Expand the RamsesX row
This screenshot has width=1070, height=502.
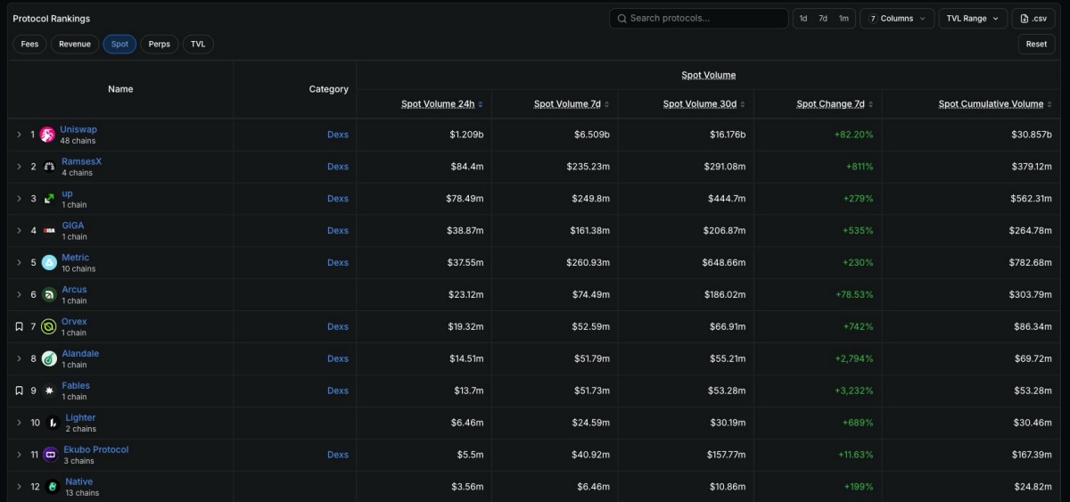[x=19, y=167]
